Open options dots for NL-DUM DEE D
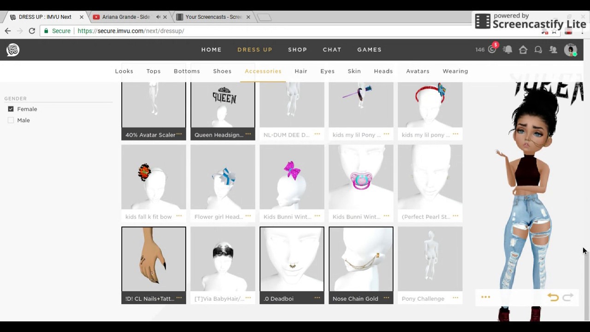This screenshot has width=590, height=332. pyautogui.click(x=317, y=134)
